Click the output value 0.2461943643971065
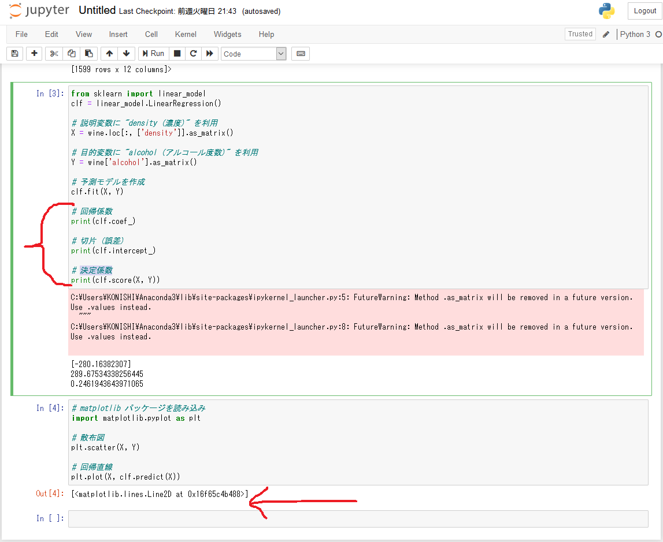This screenshot has width=663, height=542. (x=107, y=384)
